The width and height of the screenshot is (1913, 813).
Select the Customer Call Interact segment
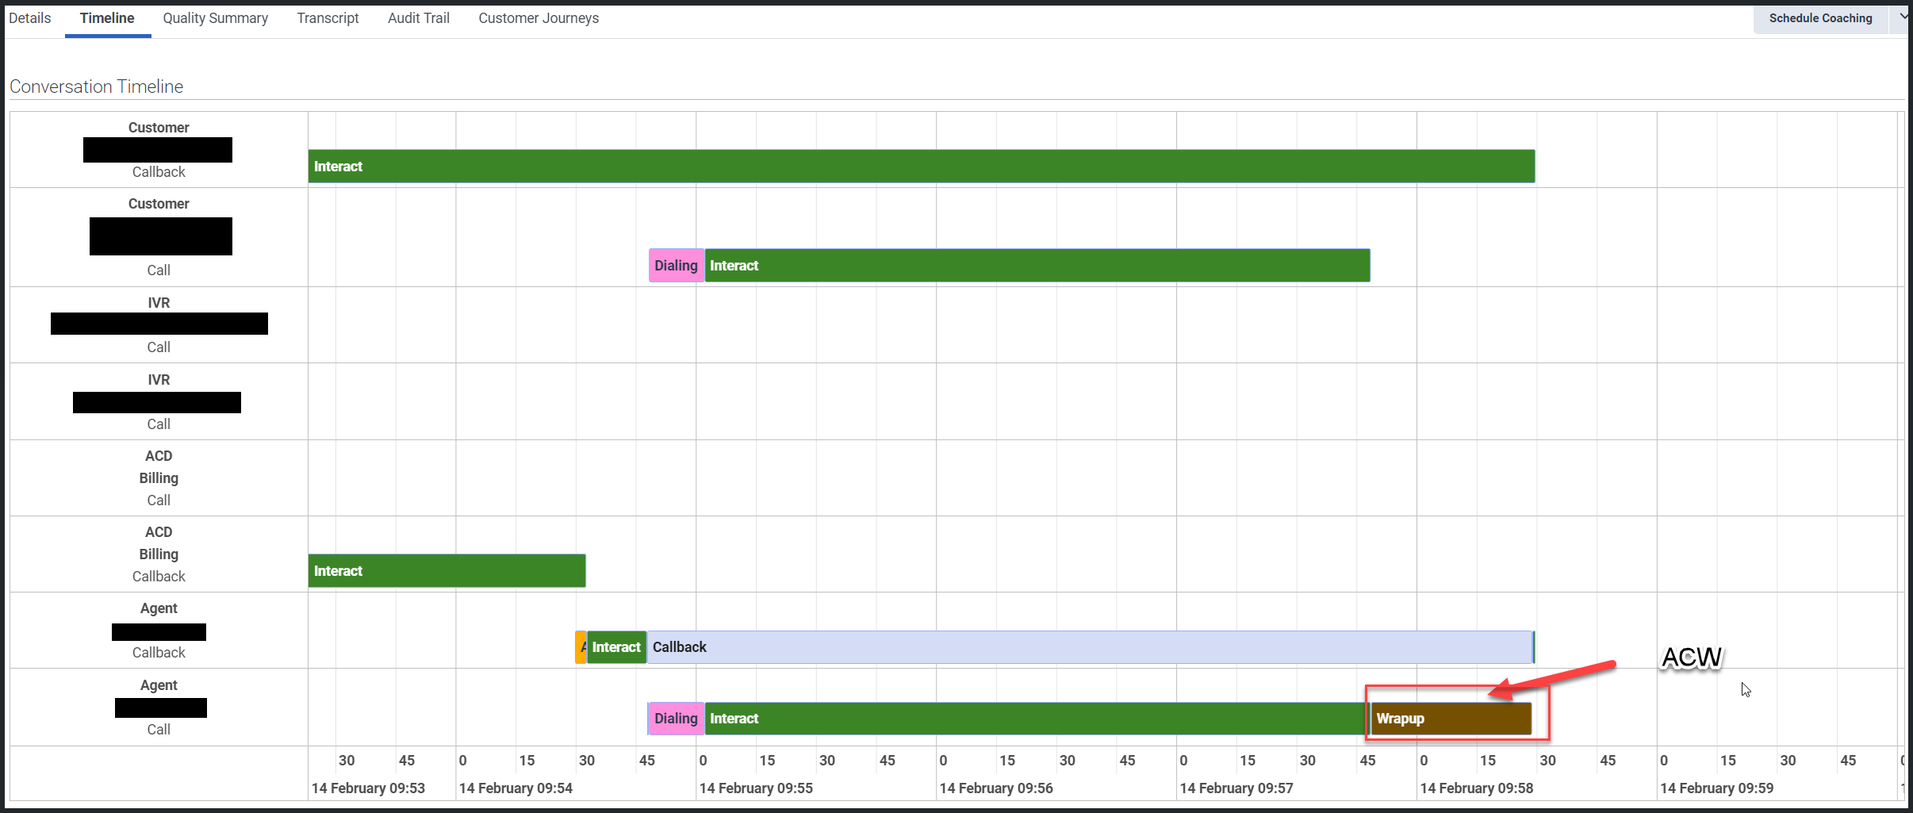[x=1037, y=266]
